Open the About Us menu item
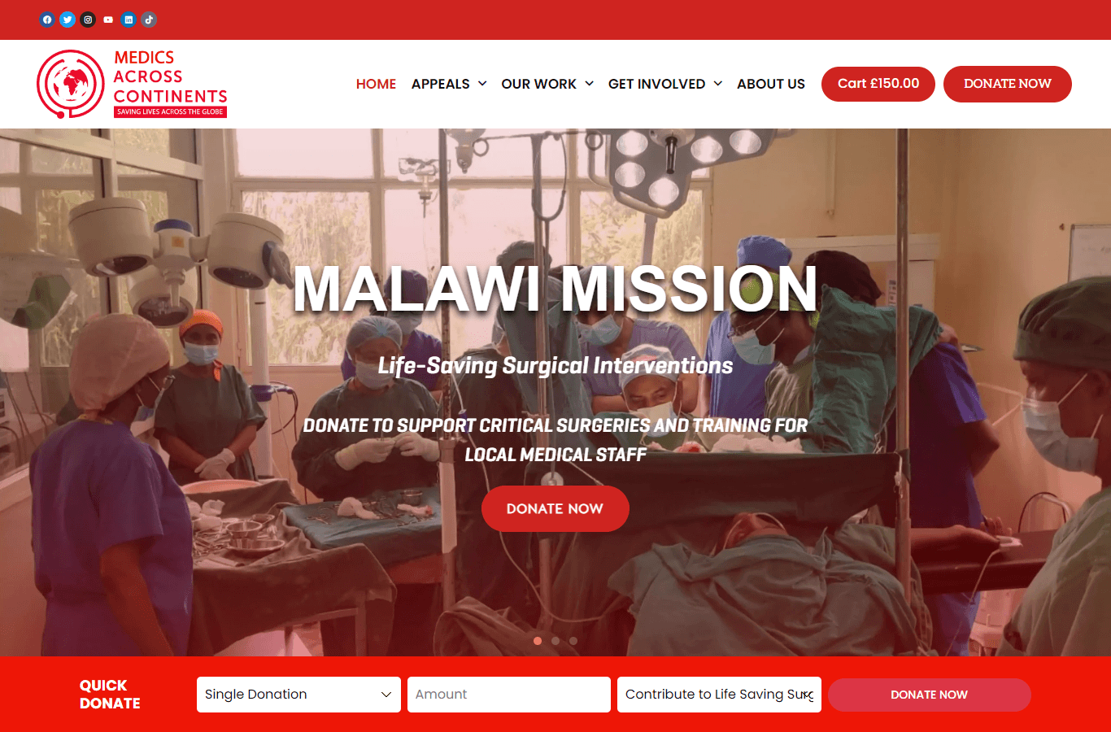Screen dimensions: 1111x732 (x=771, y=84)
